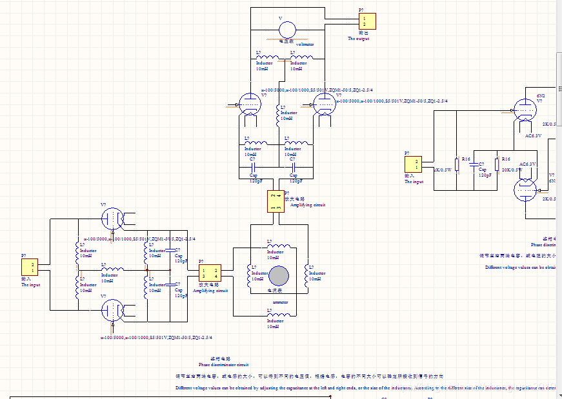The image size is (562, 399).
Task: Click the tube part-number text below the bottom-left tube
Action: point(156,337)
